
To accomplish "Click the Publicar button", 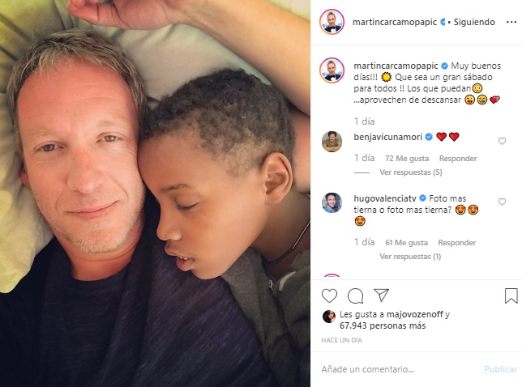I will 500,369.
